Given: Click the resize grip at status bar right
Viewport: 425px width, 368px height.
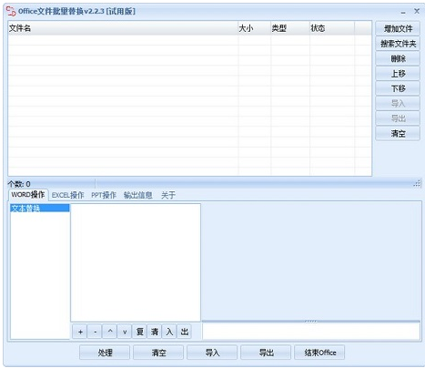Looking at the screenshot, I should (418, 183).
